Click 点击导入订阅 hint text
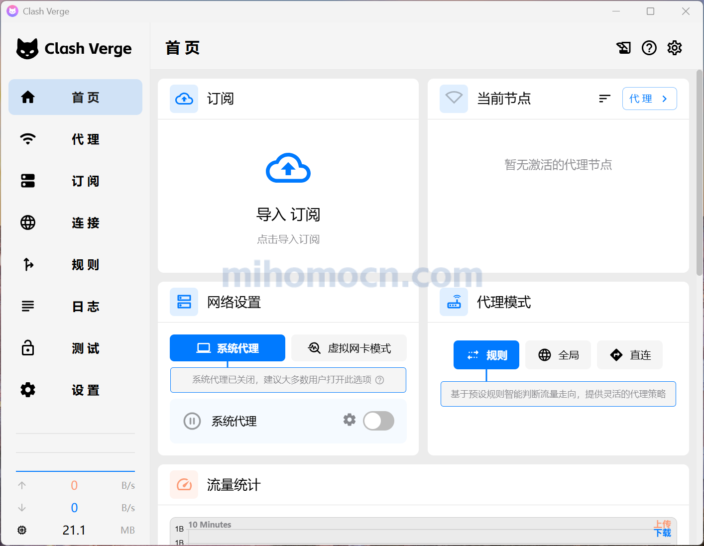Image resolution: width=704 pixels, height=546 pixels. pos(288,239)
